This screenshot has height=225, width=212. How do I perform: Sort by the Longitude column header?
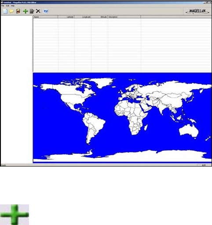pos(83,17)
